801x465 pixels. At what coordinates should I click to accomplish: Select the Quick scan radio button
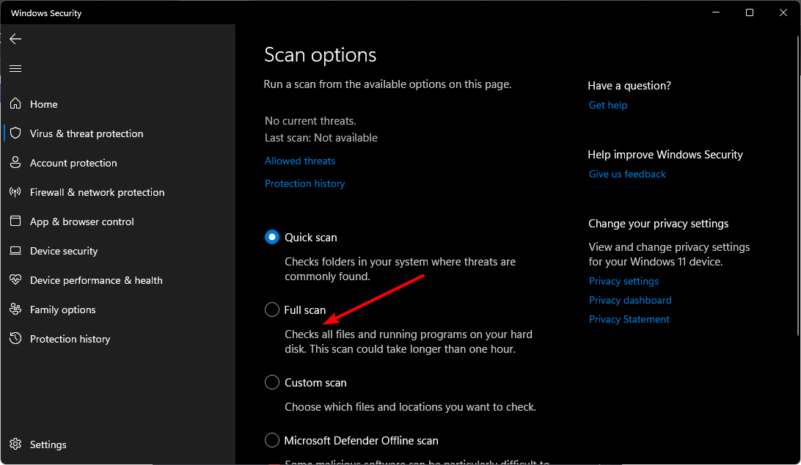271,237
